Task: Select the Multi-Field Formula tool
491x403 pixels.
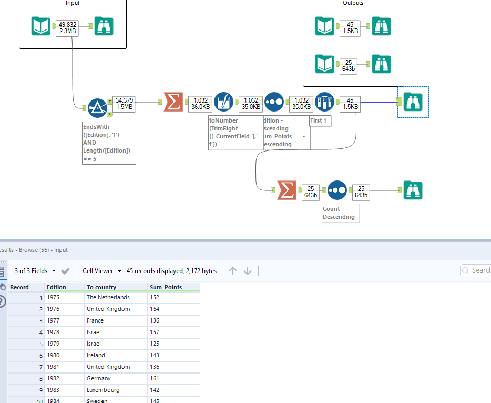Action: (223, 102)
